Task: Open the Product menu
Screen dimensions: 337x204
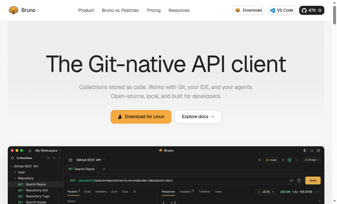Action: (x=86, y=10)
